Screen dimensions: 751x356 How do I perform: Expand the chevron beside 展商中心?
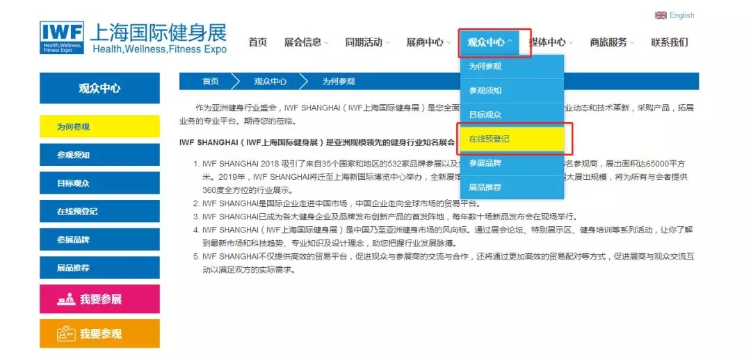click(x=449, y=43)
